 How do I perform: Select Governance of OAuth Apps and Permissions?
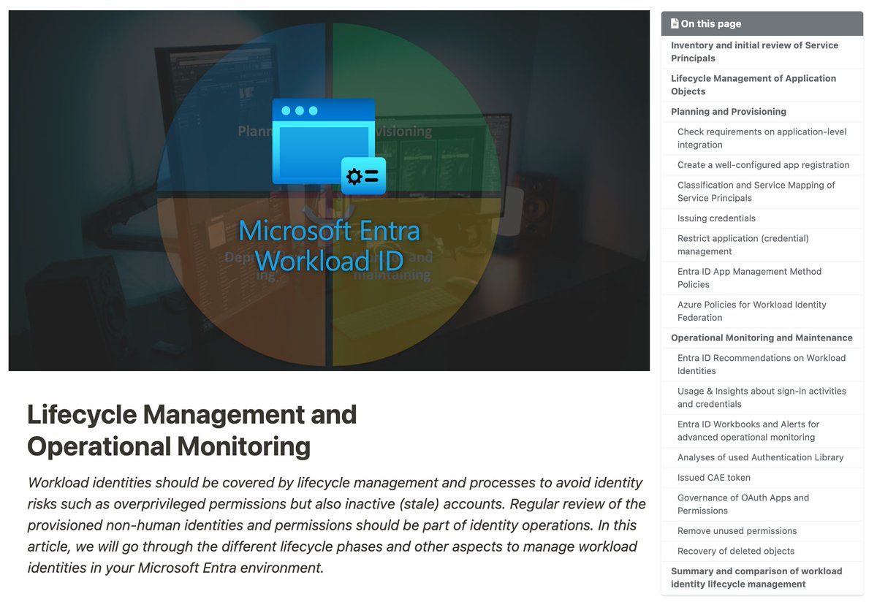point(762,504)
